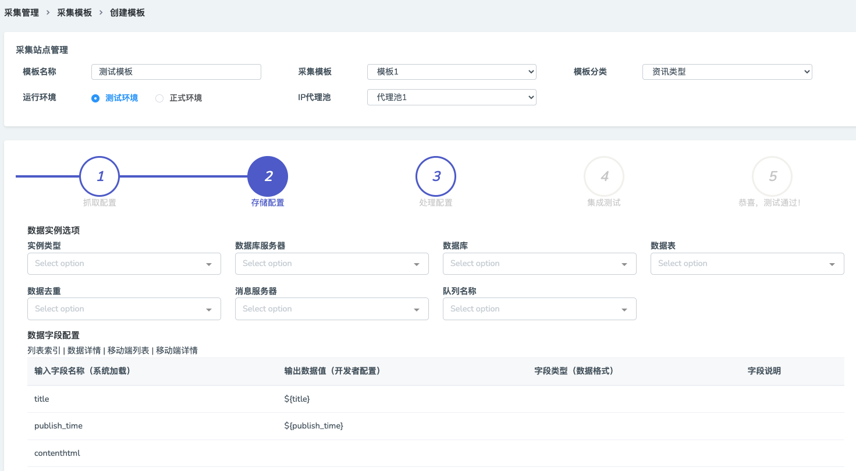
Task: Open the 数据表 dropdown
Action: (747, 263)
